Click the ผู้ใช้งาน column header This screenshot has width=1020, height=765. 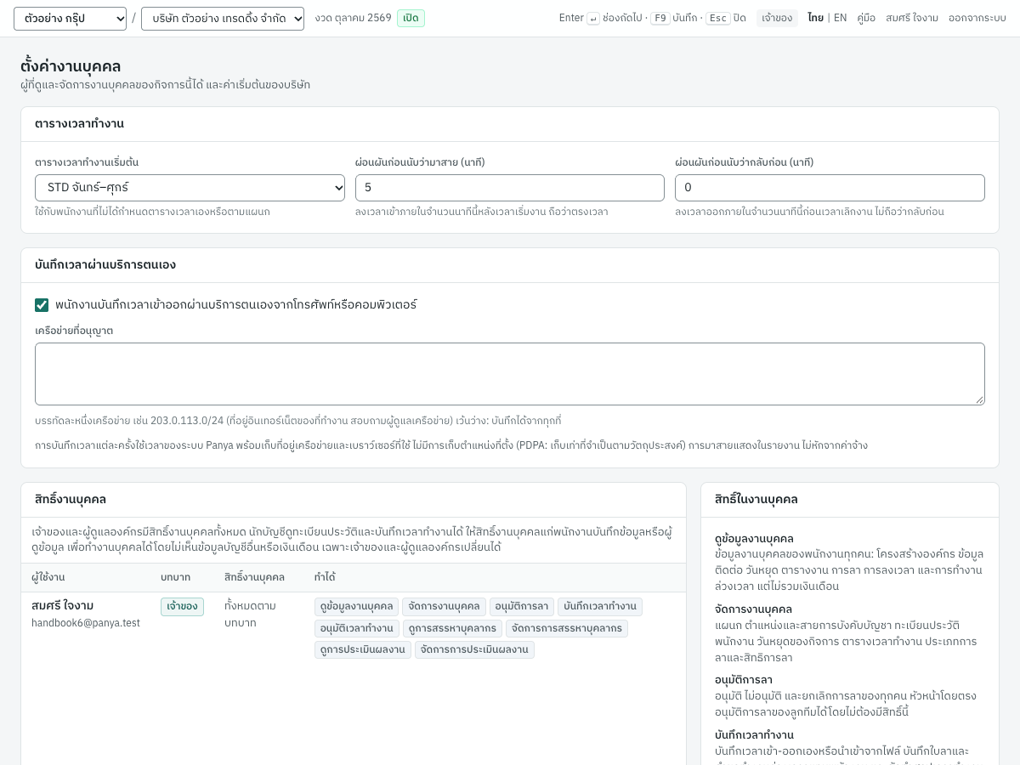48,578
